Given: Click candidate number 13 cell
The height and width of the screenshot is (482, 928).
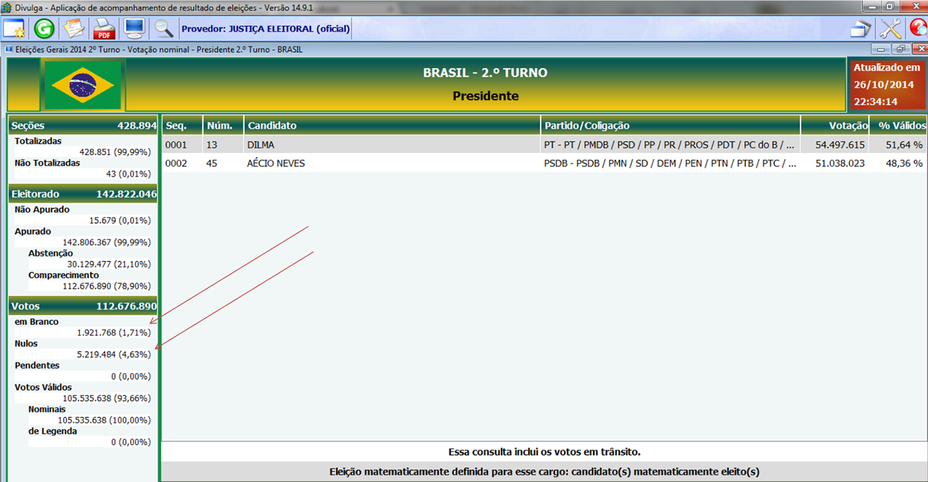Looking at the screenshot, I should click(x=212, y=144).
